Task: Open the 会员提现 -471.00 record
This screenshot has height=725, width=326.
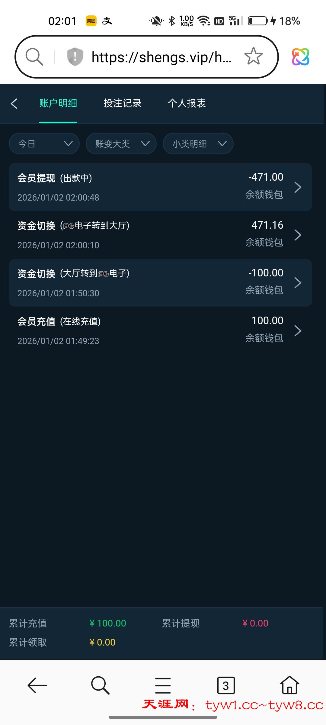Action: coord(160,187)
